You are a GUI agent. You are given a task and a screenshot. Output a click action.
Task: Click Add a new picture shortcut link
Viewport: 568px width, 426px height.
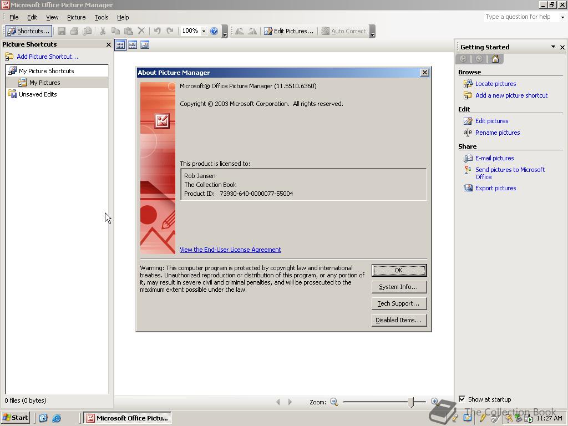tap(511, 95)
